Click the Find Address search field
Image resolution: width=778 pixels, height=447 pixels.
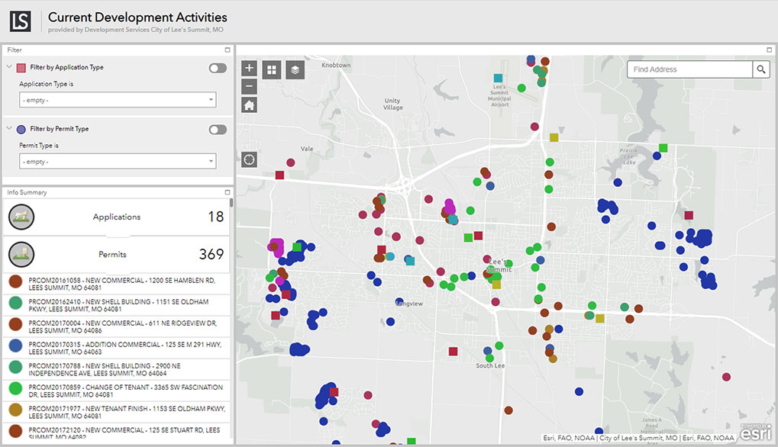[x=689, y=69]
